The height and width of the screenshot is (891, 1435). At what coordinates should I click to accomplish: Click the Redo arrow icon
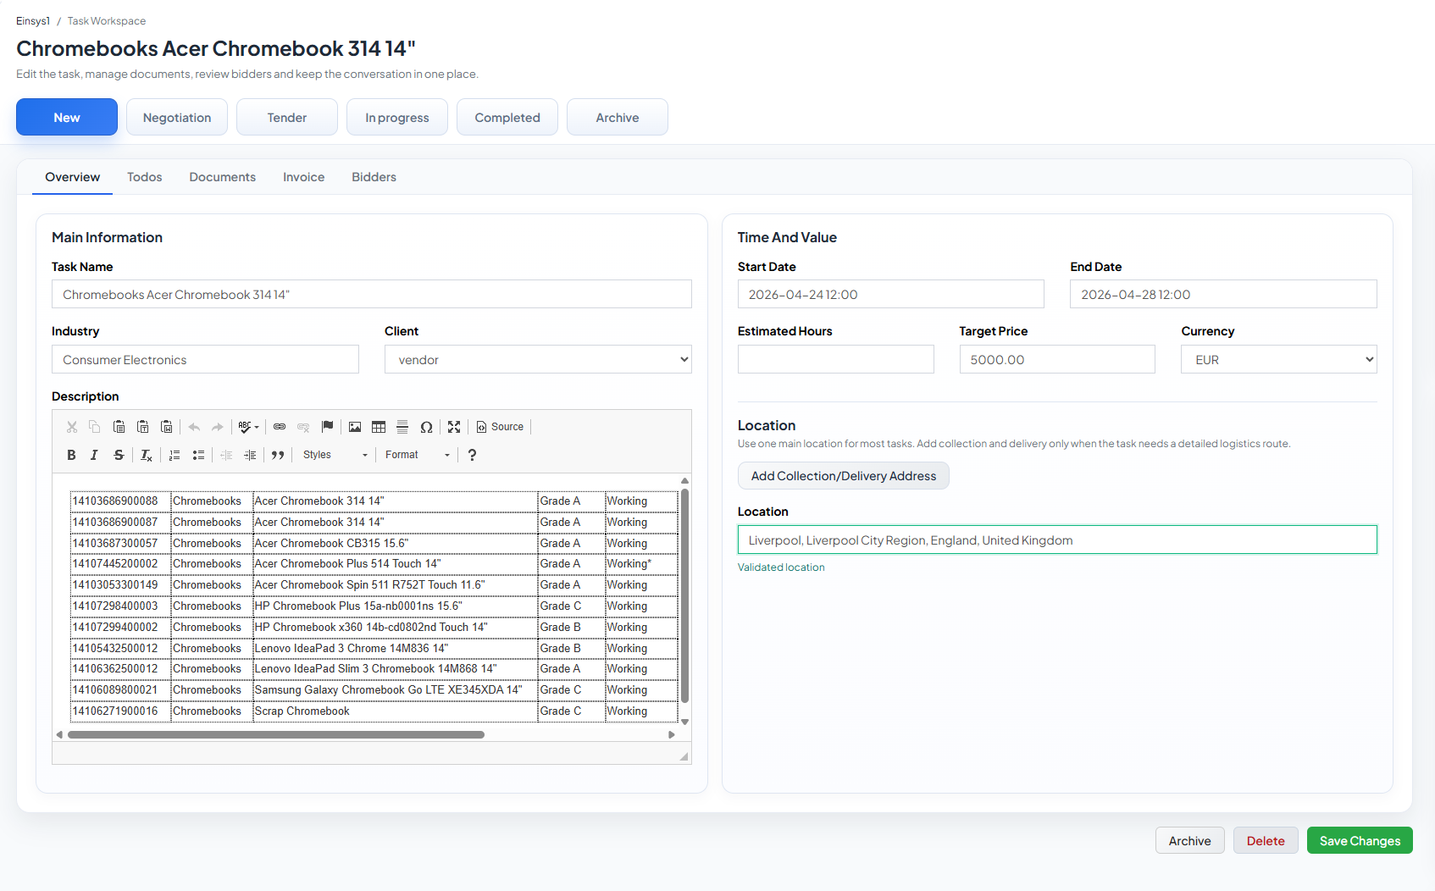click(218, 427)
